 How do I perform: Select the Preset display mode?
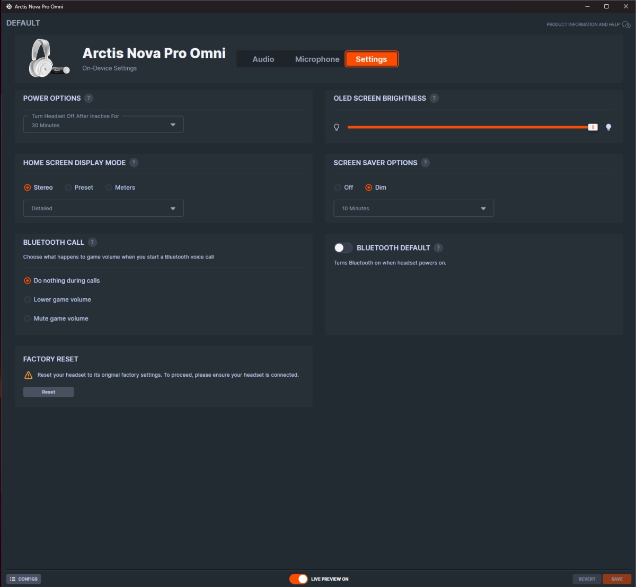pyautogui.click(x=79, y=188)
